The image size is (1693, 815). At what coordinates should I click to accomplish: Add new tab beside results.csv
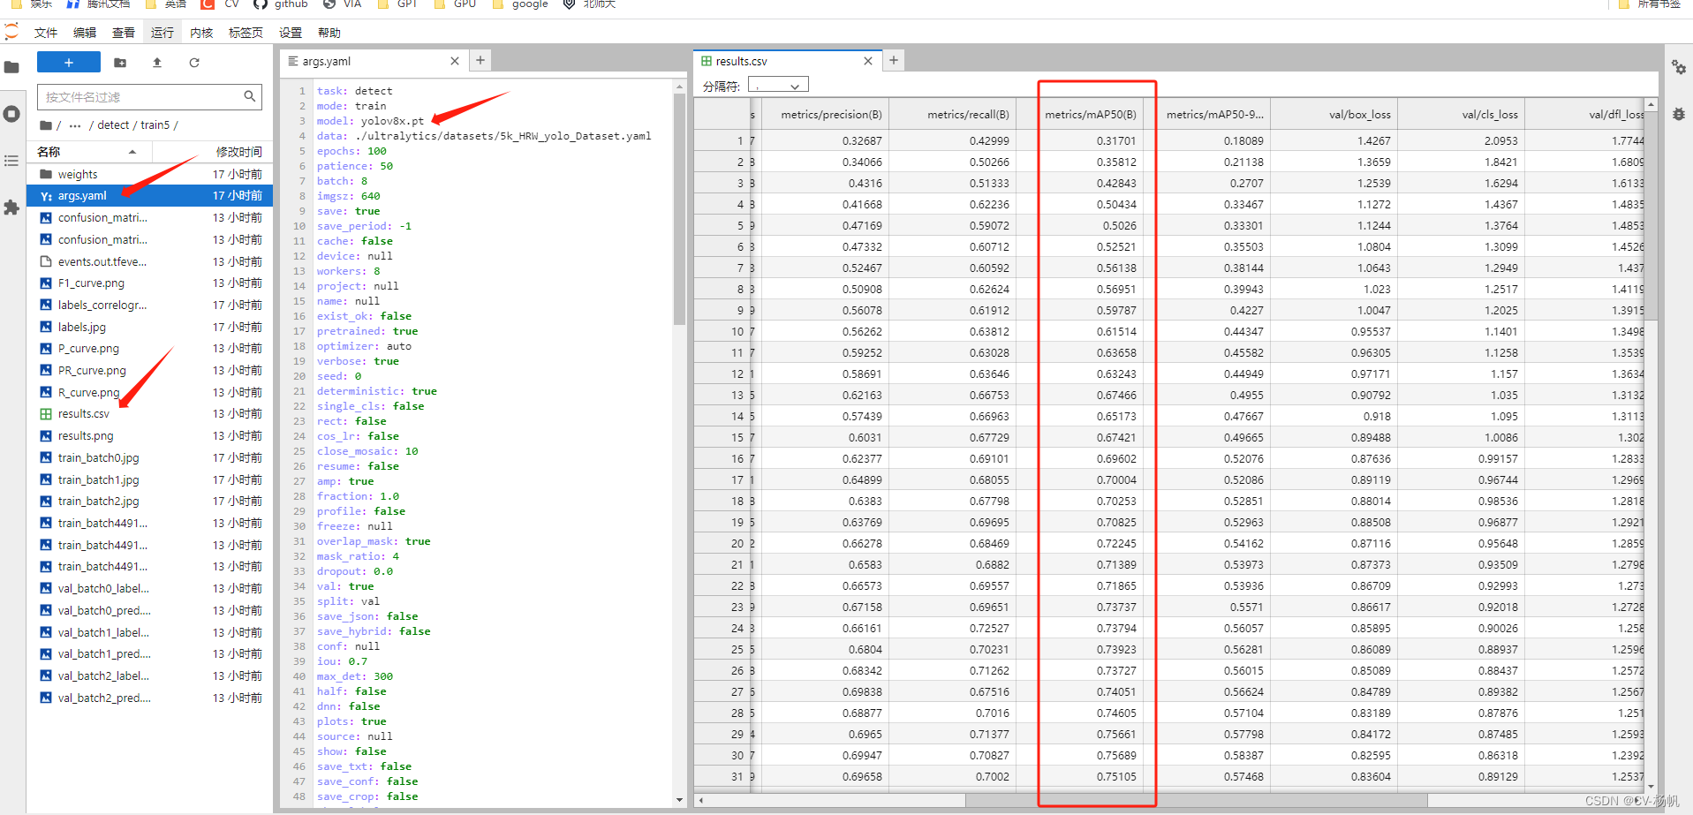[x=894, y=60]
